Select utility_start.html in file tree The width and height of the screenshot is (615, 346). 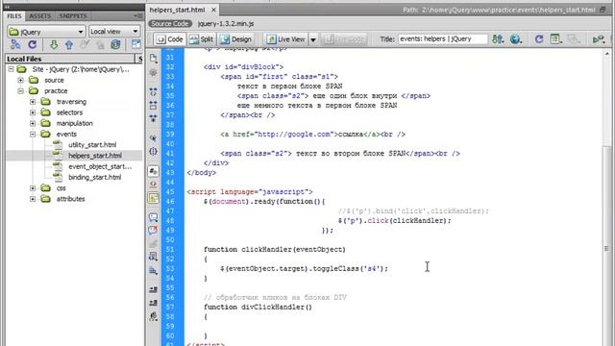tap(92, 145)
